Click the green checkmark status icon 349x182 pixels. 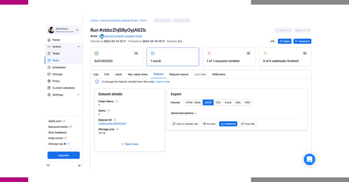tap(97, 53)
